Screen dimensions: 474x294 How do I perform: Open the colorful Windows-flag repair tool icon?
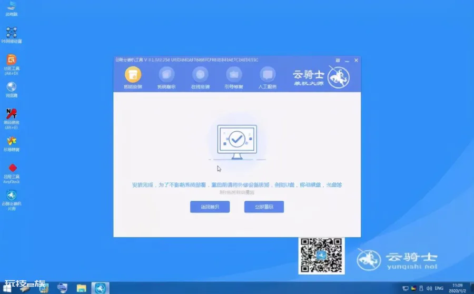[x=12, y=144]
